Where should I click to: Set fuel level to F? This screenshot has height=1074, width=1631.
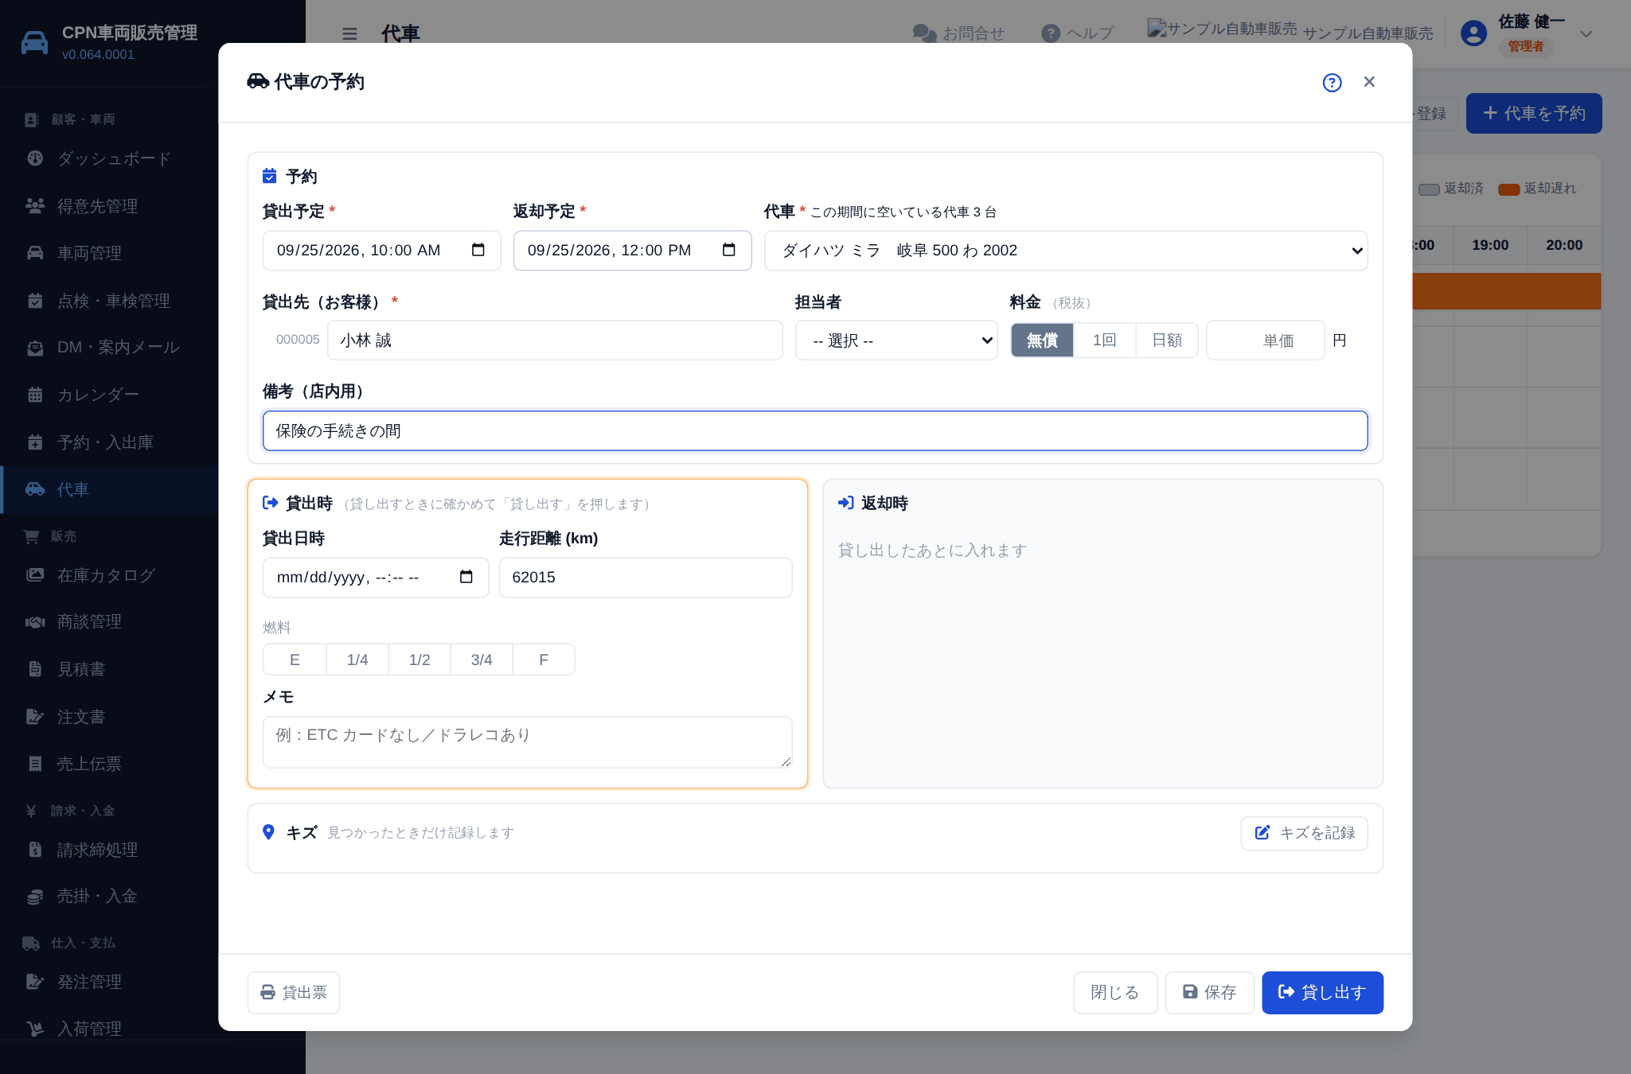(x=544, y=660)
